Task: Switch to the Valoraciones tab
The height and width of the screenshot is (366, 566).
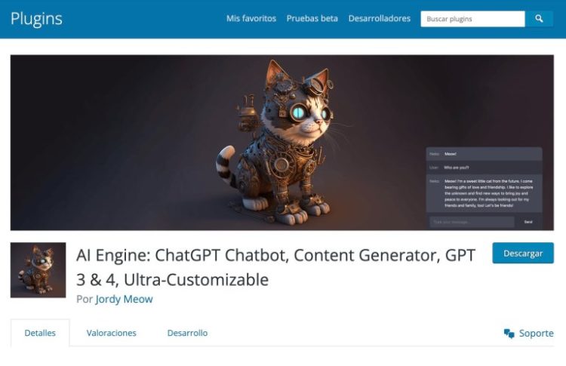Action: coord(112,333)
